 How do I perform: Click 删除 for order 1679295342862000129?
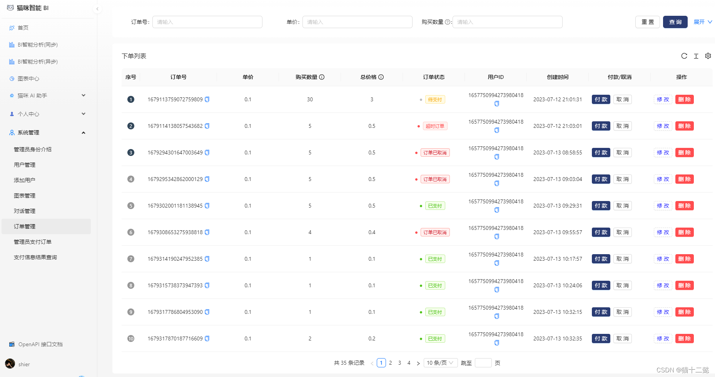(x=684, y=179)
